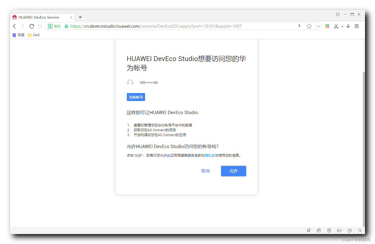Image resolution: width=375 pixels, height=244 pixels.
Task: Toggle page sound with the speaker icon
Action: [x=339, y=231]
